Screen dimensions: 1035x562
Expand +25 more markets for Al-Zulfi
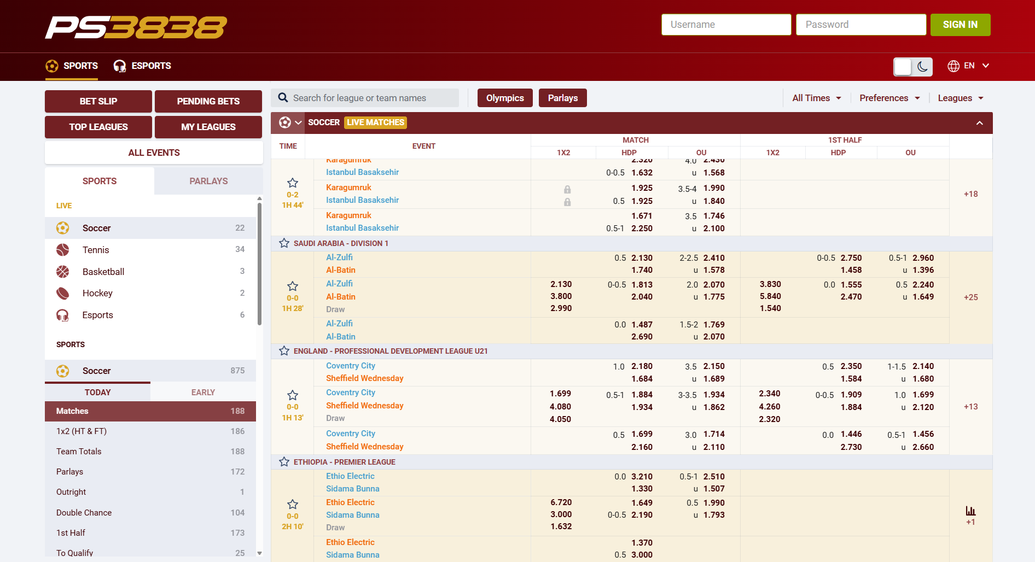(x=970, y=297)
